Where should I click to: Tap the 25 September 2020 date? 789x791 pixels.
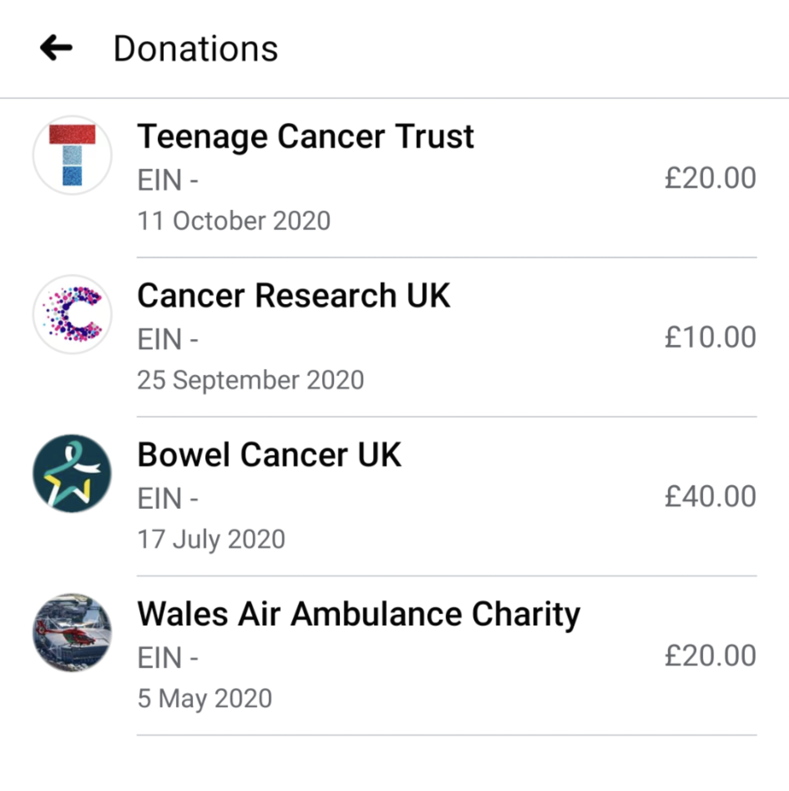pyautogui.click(x=250, y=380)
